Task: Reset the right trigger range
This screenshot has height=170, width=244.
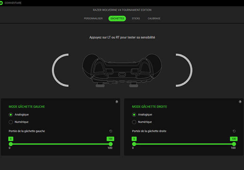Action: 234,131
